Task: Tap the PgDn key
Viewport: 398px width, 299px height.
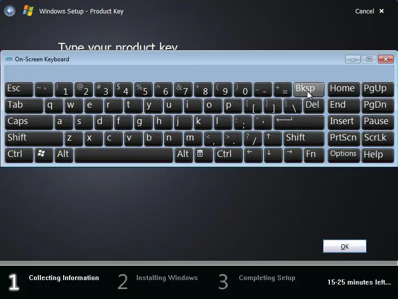Action: point(378,106)
